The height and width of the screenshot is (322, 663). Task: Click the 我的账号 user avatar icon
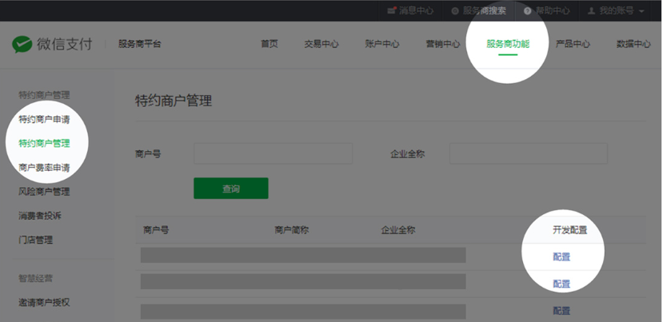[592, 11]
